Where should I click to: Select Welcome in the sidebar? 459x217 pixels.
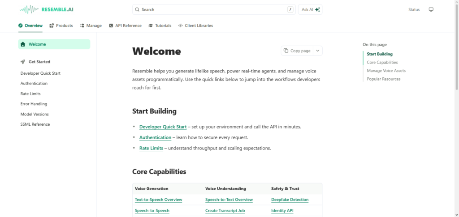pyautogui.click(x=54, y=44)
